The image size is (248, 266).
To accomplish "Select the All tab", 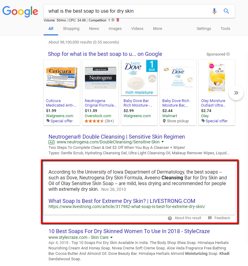I will (x=51, y=28).
